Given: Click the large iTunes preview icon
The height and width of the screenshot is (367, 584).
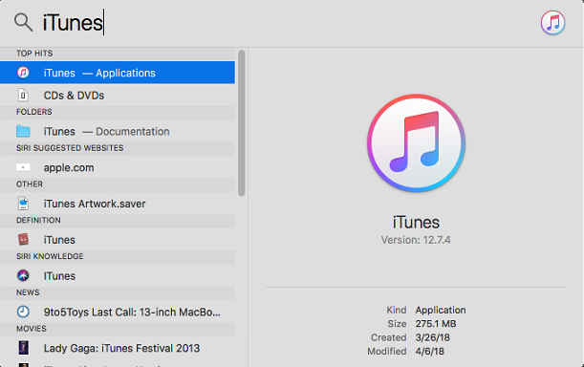Looking at the screenshot, I should [416, 143].
